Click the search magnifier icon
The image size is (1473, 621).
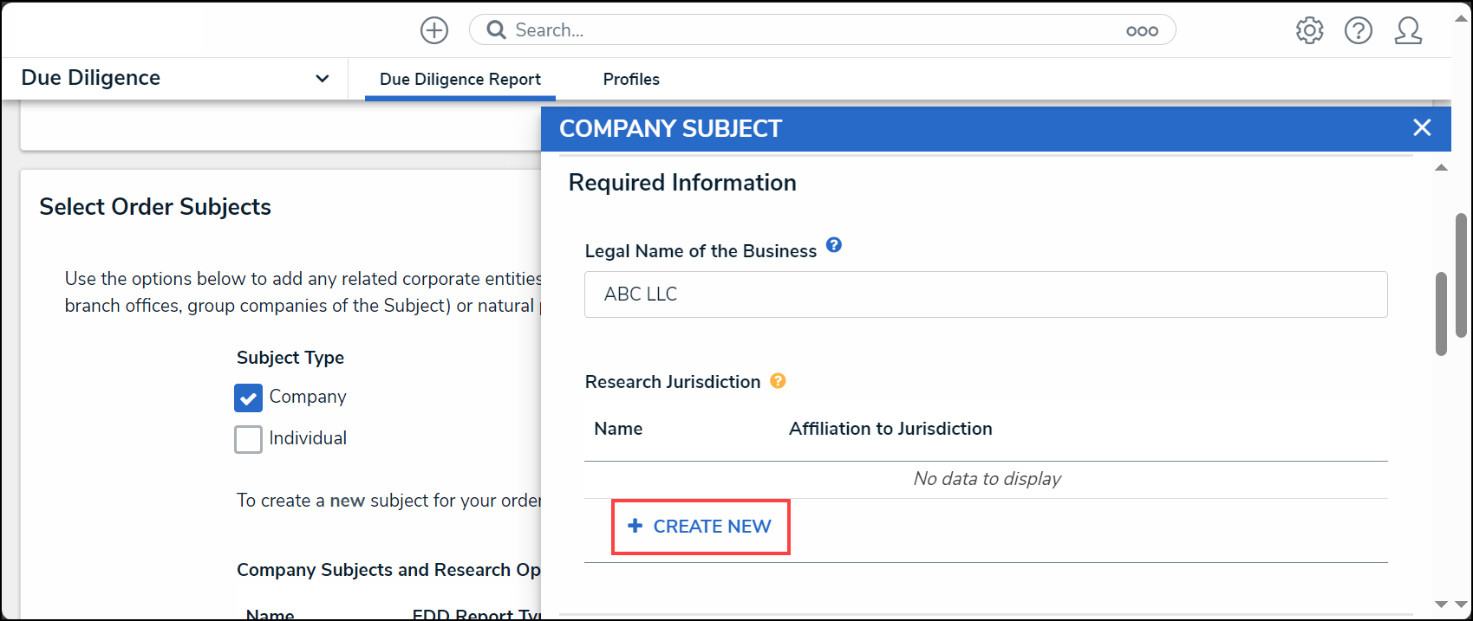coord(496,30)
